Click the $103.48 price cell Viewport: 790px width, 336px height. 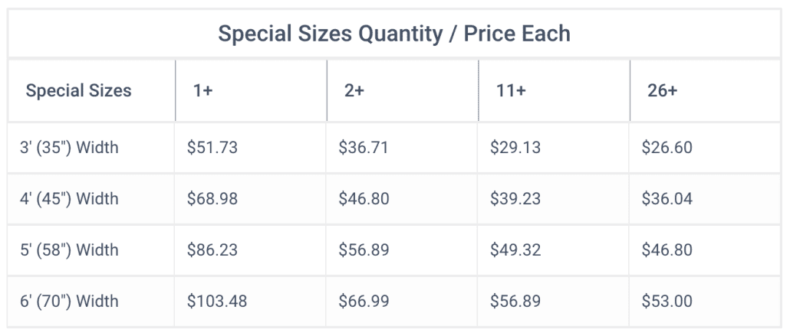(217, 301)
